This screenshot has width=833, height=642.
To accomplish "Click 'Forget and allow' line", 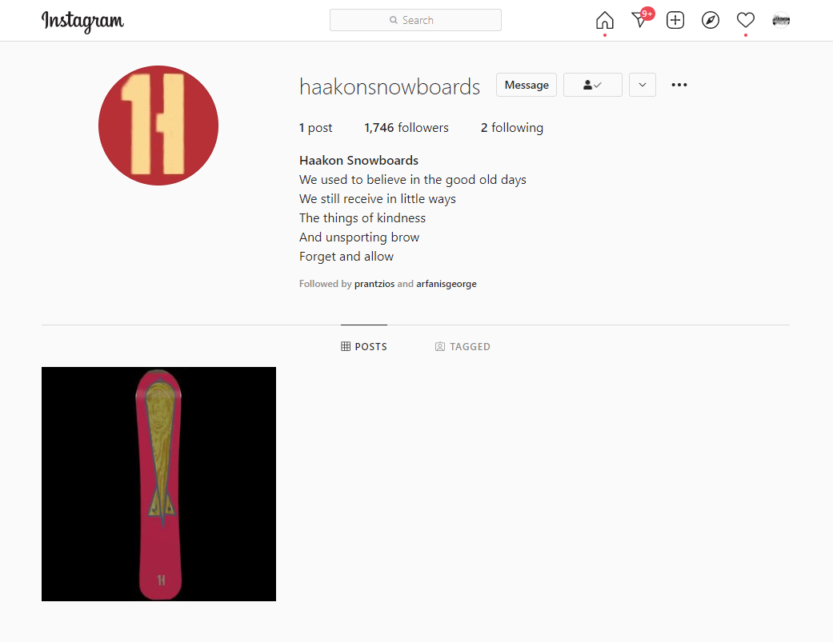I will (x=346, y=257).
